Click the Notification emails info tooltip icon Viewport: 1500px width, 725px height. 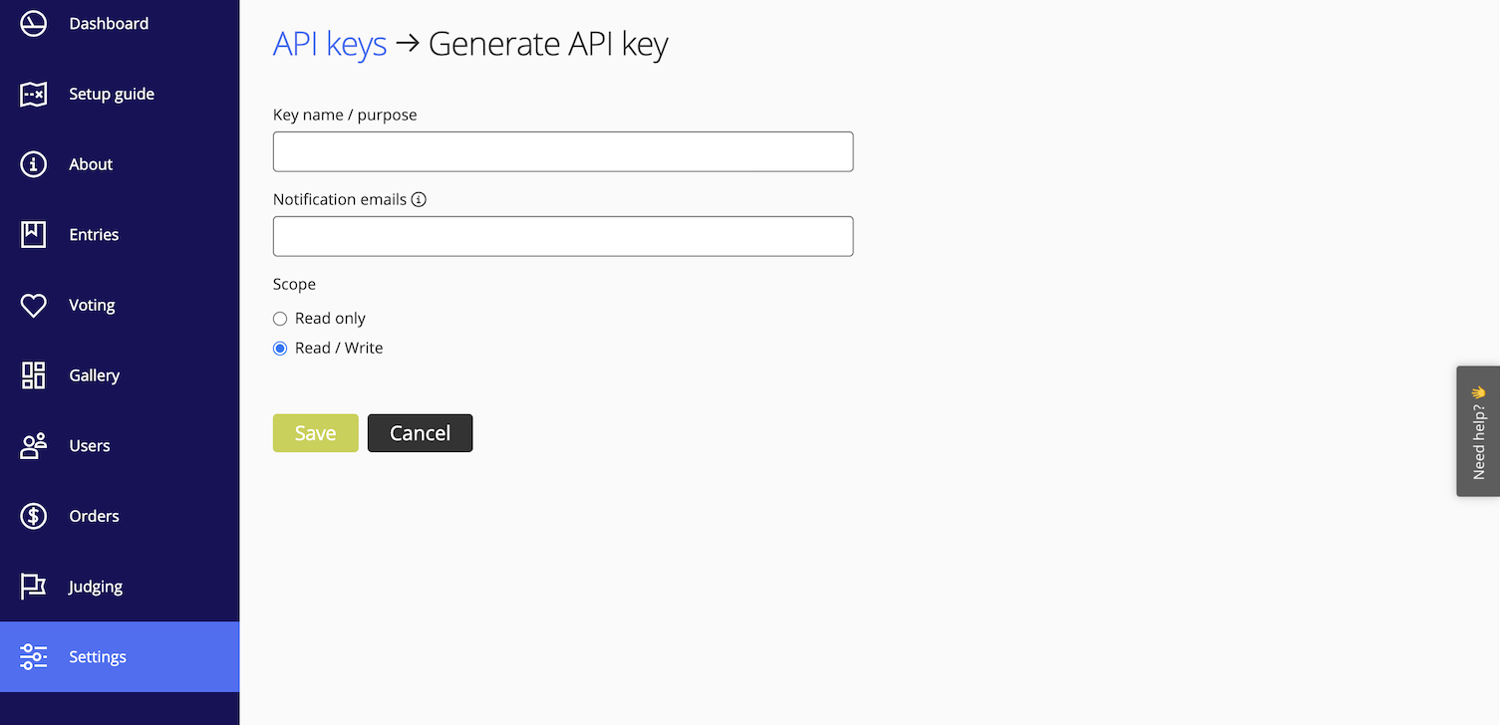[x=418, y=198]
